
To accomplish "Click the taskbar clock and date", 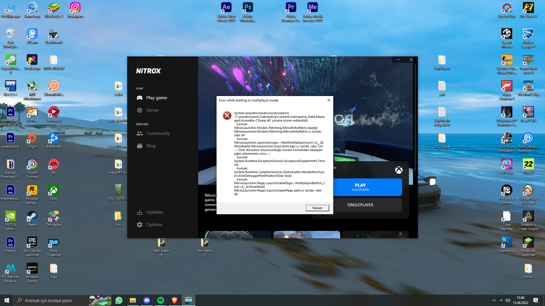I will click(521, 300).
